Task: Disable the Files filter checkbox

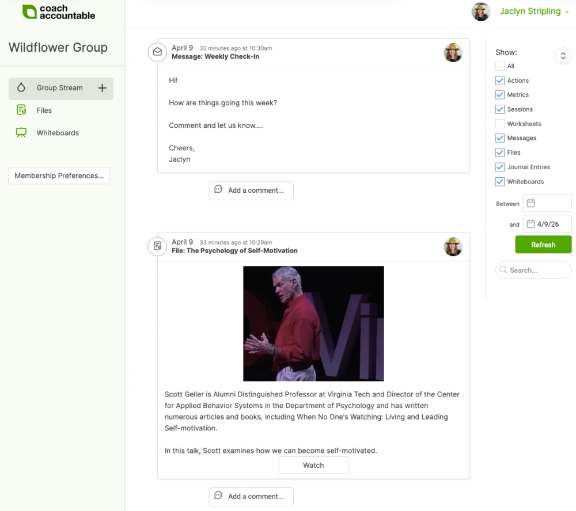Action: pyautogui.click(x=499, y=152)
